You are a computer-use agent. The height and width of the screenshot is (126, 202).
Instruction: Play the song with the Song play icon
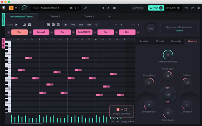click(x=16, y=25)
